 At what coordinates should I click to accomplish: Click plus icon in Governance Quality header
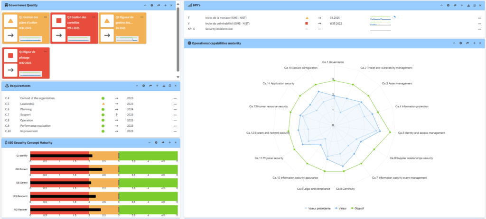165,5
